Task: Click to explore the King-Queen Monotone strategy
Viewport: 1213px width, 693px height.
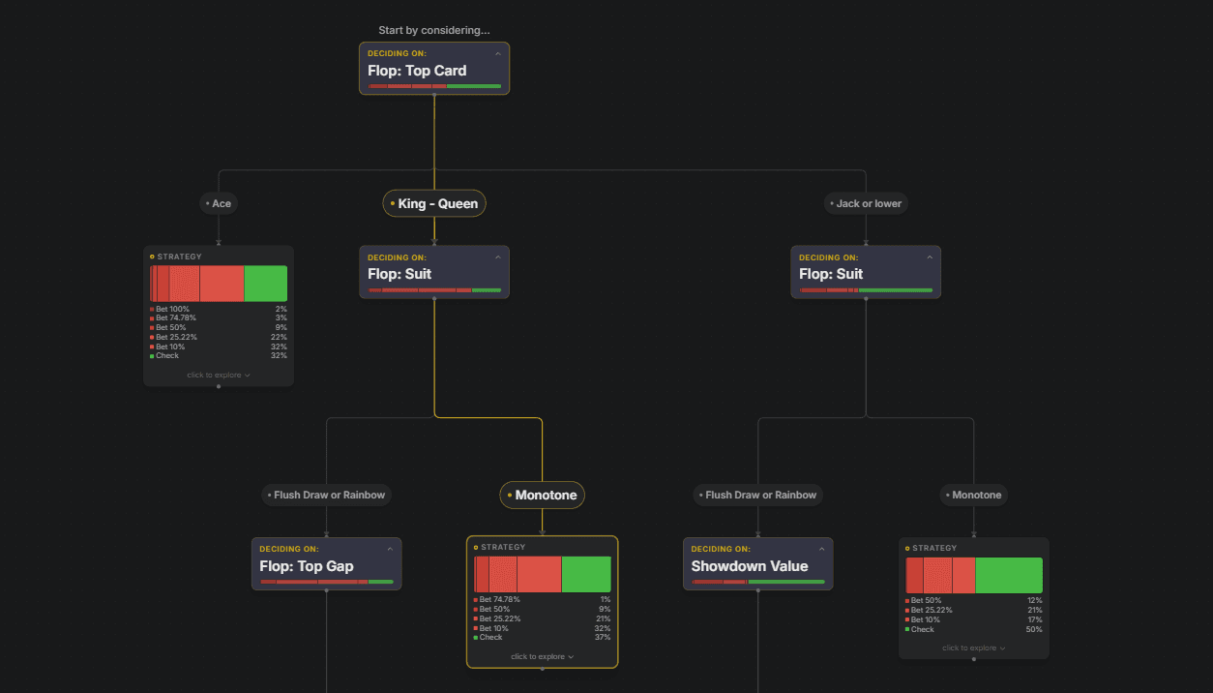Action: (542, 656)
